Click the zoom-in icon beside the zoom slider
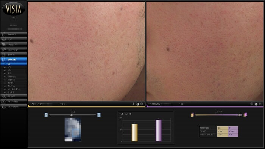 99,115
